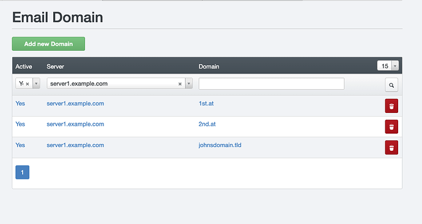Image resolution: width=422 pixels, height=224 pixels.
Task: Click the Add new Domain button
Action: click(x=48, y=44)
